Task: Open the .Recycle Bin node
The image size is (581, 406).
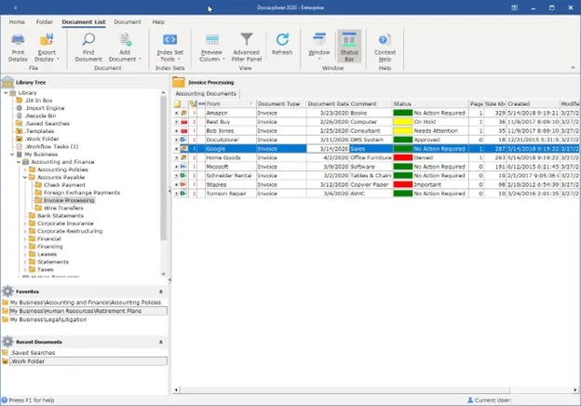Action: [x=40, y=116]
